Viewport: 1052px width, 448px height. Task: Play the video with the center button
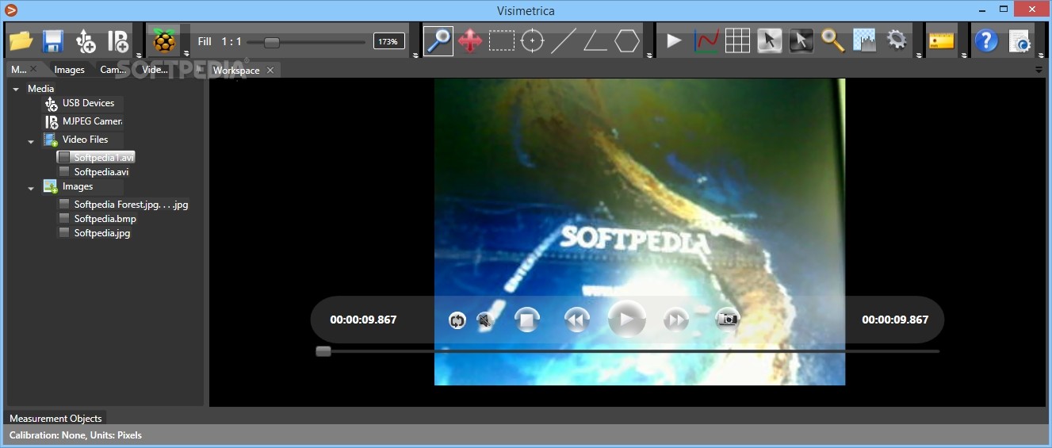[627, 320]
